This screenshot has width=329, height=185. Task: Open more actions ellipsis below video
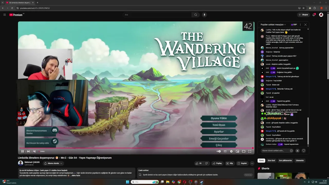click(252, 163)
